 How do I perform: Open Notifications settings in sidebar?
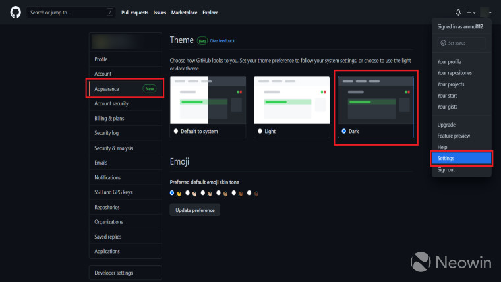tap(125, 177)
